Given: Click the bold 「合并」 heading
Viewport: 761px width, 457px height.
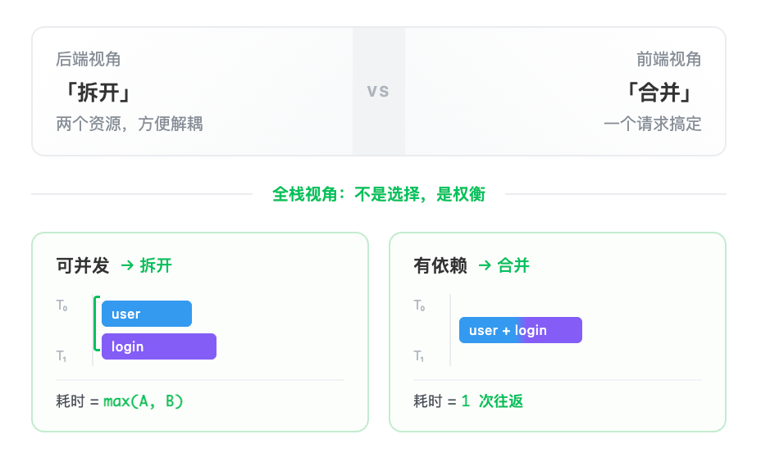Looking at the screenshot, I should (x=663, y=91).
